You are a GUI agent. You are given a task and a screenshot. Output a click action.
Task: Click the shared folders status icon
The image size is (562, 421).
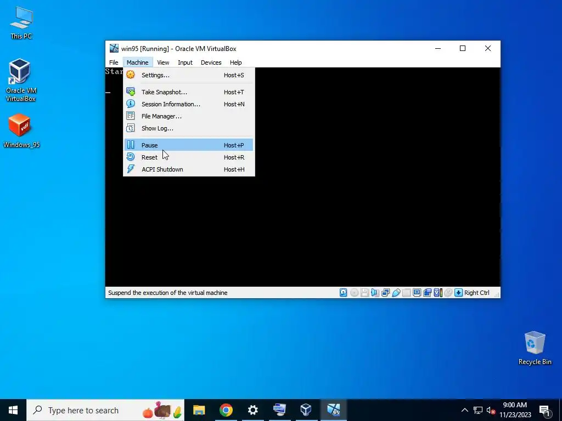pos(407,293)
